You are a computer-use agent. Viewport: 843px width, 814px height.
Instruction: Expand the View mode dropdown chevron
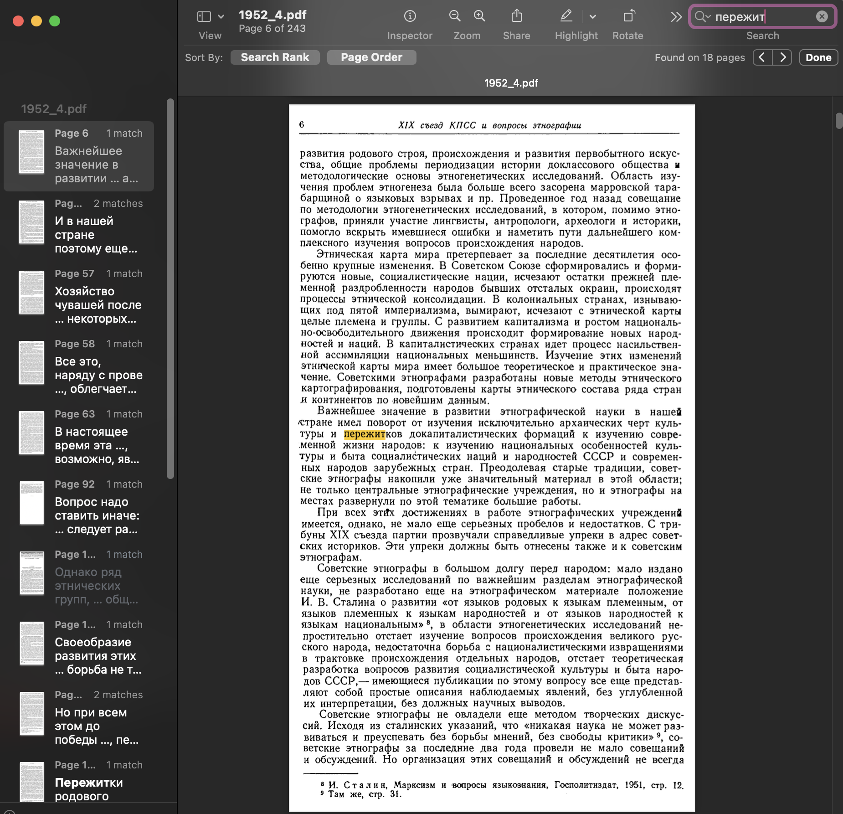(221, 16)
